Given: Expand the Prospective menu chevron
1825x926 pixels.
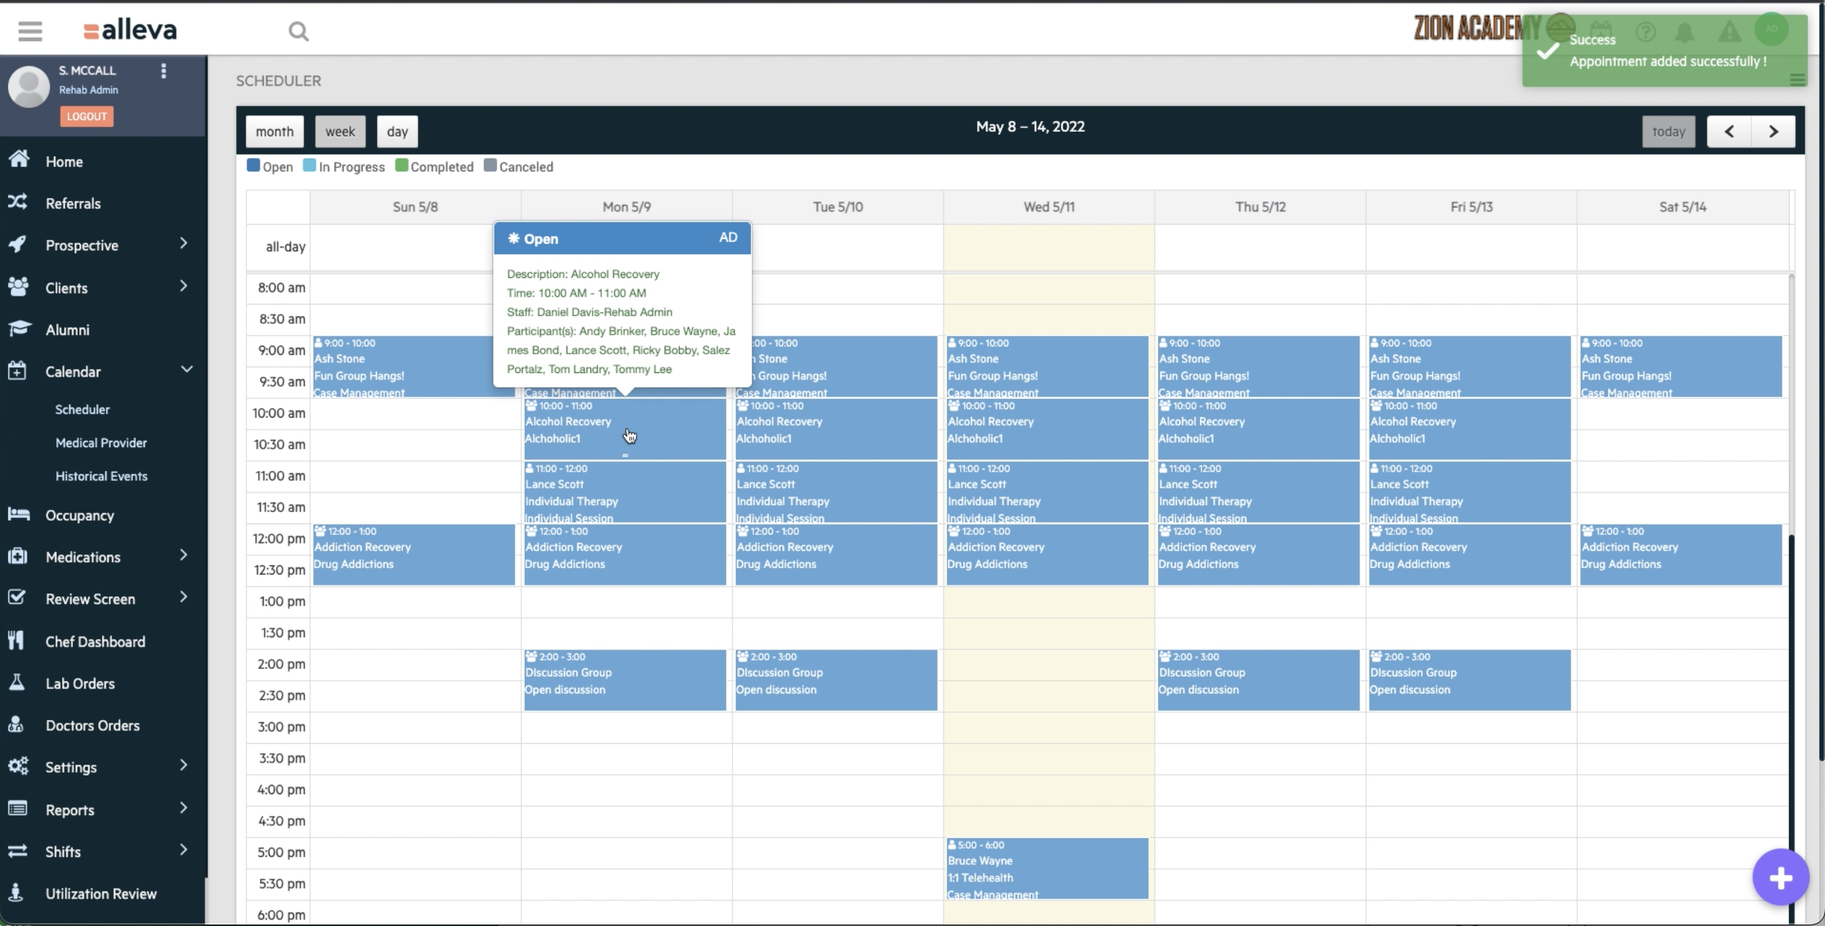Looking at the screenshot, I should 184,244.
